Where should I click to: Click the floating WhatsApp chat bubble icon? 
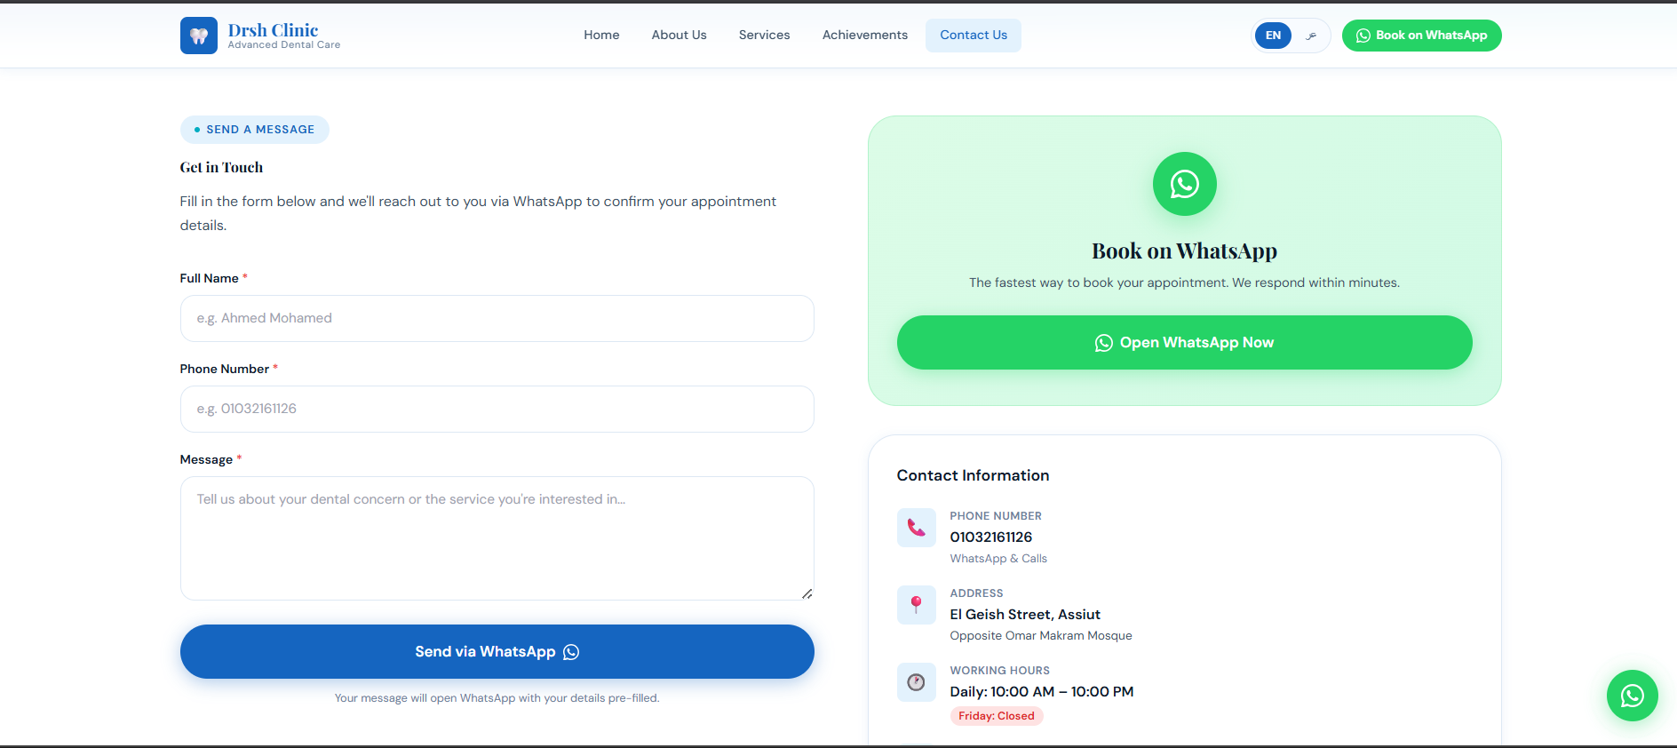pyautogui.click(x=1632, y=696)
